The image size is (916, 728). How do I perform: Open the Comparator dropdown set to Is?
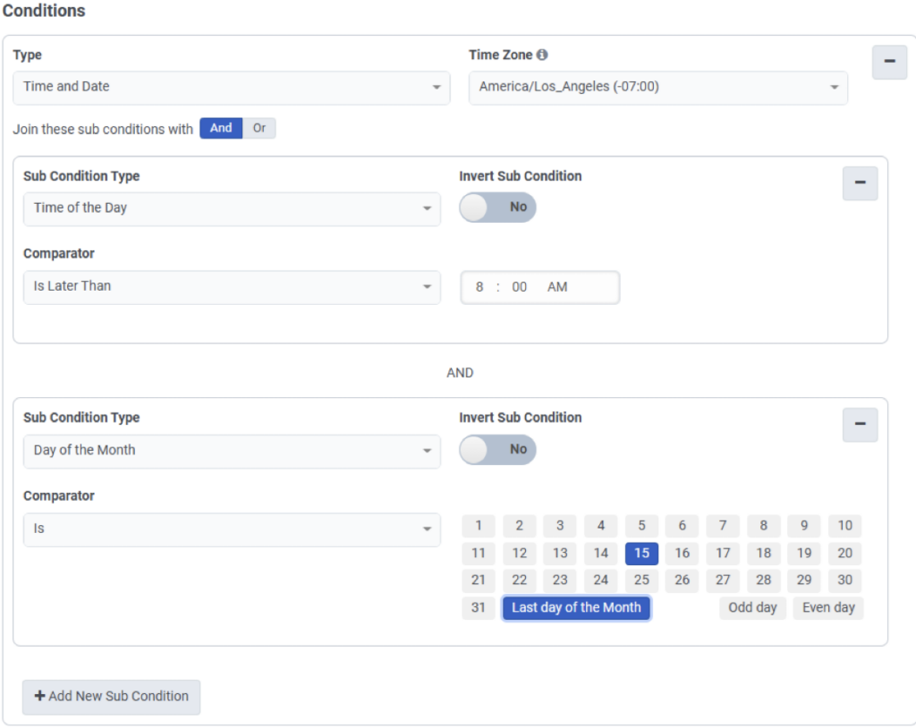click(232, 529)
